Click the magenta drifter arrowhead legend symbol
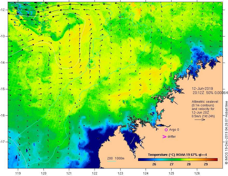This screenshot has height=176, width=228. (x=164, y=137)
